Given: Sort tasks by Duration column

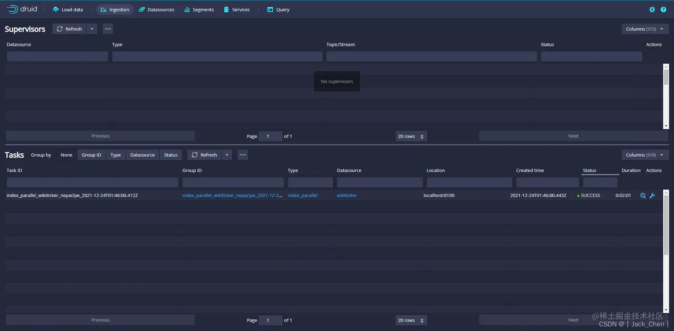Looking at the screenshot, I should (x=631, y=170).
